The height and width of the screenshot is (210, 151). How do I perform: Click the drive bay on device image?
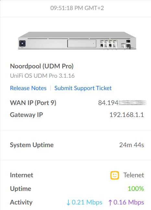[82, 43]
